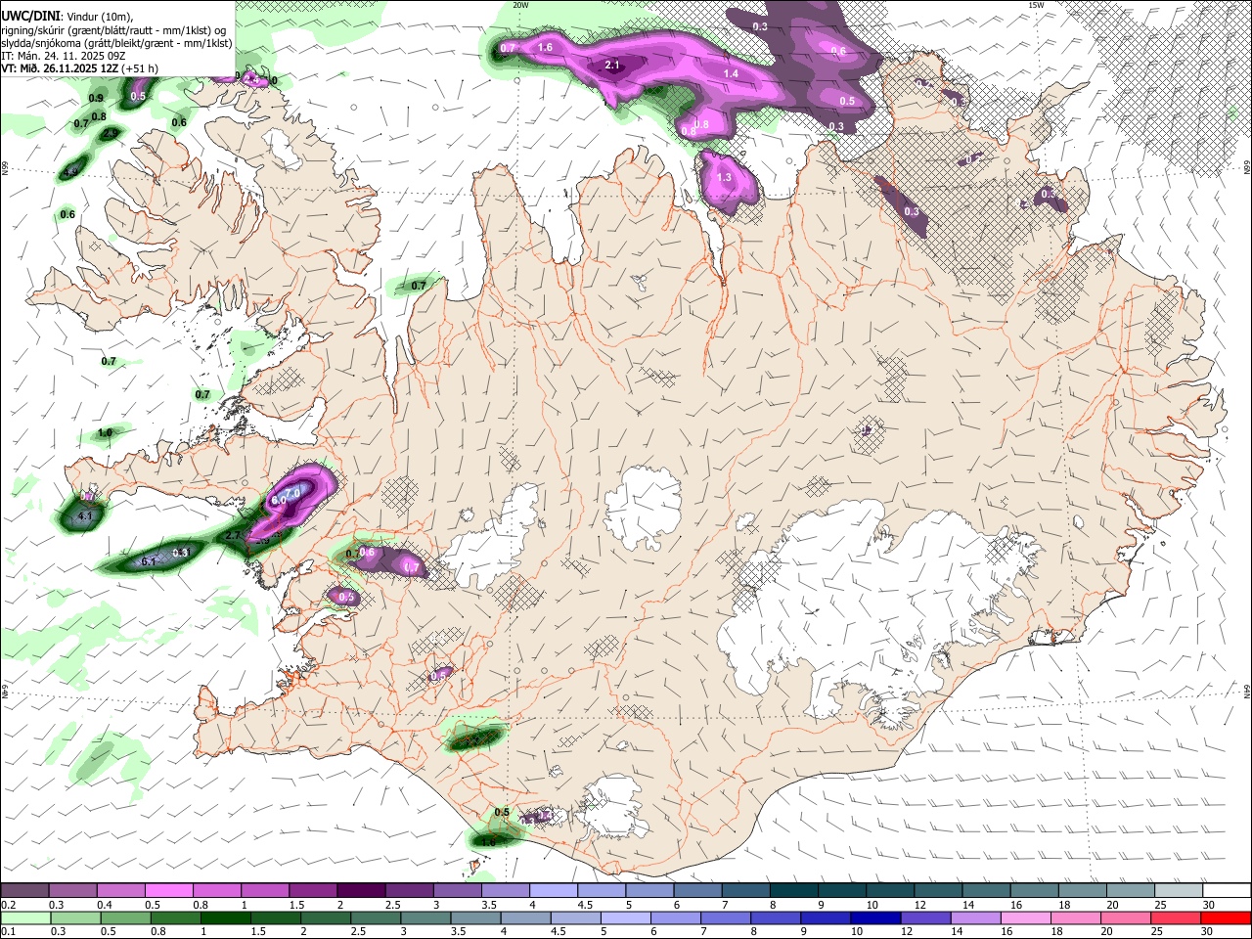Viewport: 1252px width, 939px height.
Task: Click the 0.9 rainfall value on the map
Action: point(96,99)
